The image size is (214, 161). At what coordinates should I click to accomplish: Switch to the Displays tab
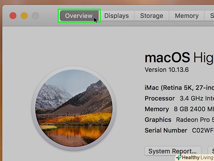117,16
